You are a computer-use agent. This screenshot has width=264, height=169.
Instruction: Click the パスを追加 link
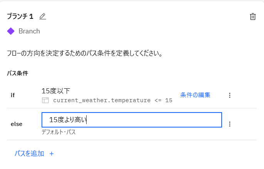pyautogui.click(x=29, y=154)
